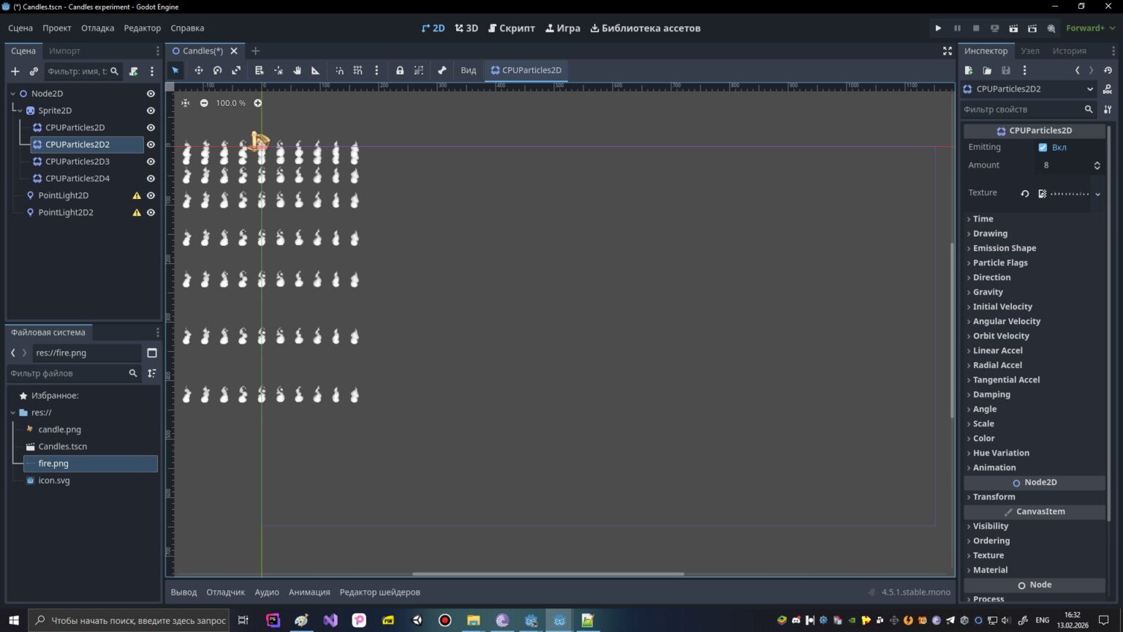This screenshot has height=632, width=1123.
Task: Open the Редактор шейдеров bottom panel
Action: point(379,592)
